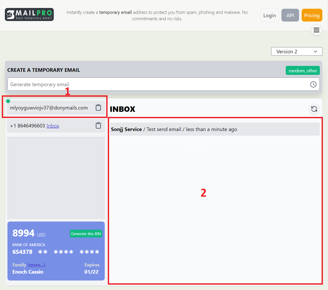Copy the temporary phone number to clipboard
The width and height of the screenshot is (328, 290).
(98, 125)
